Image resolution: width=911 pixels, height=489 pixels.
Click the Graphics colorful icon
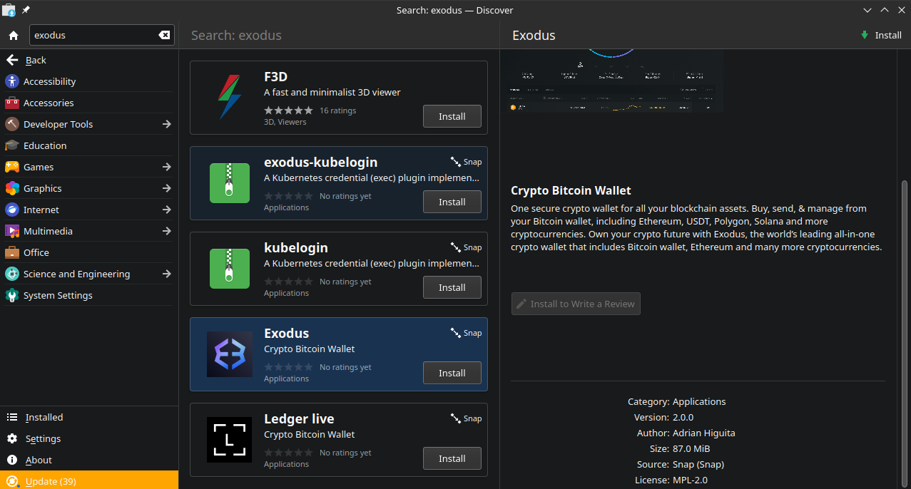(x=12, y=188)
